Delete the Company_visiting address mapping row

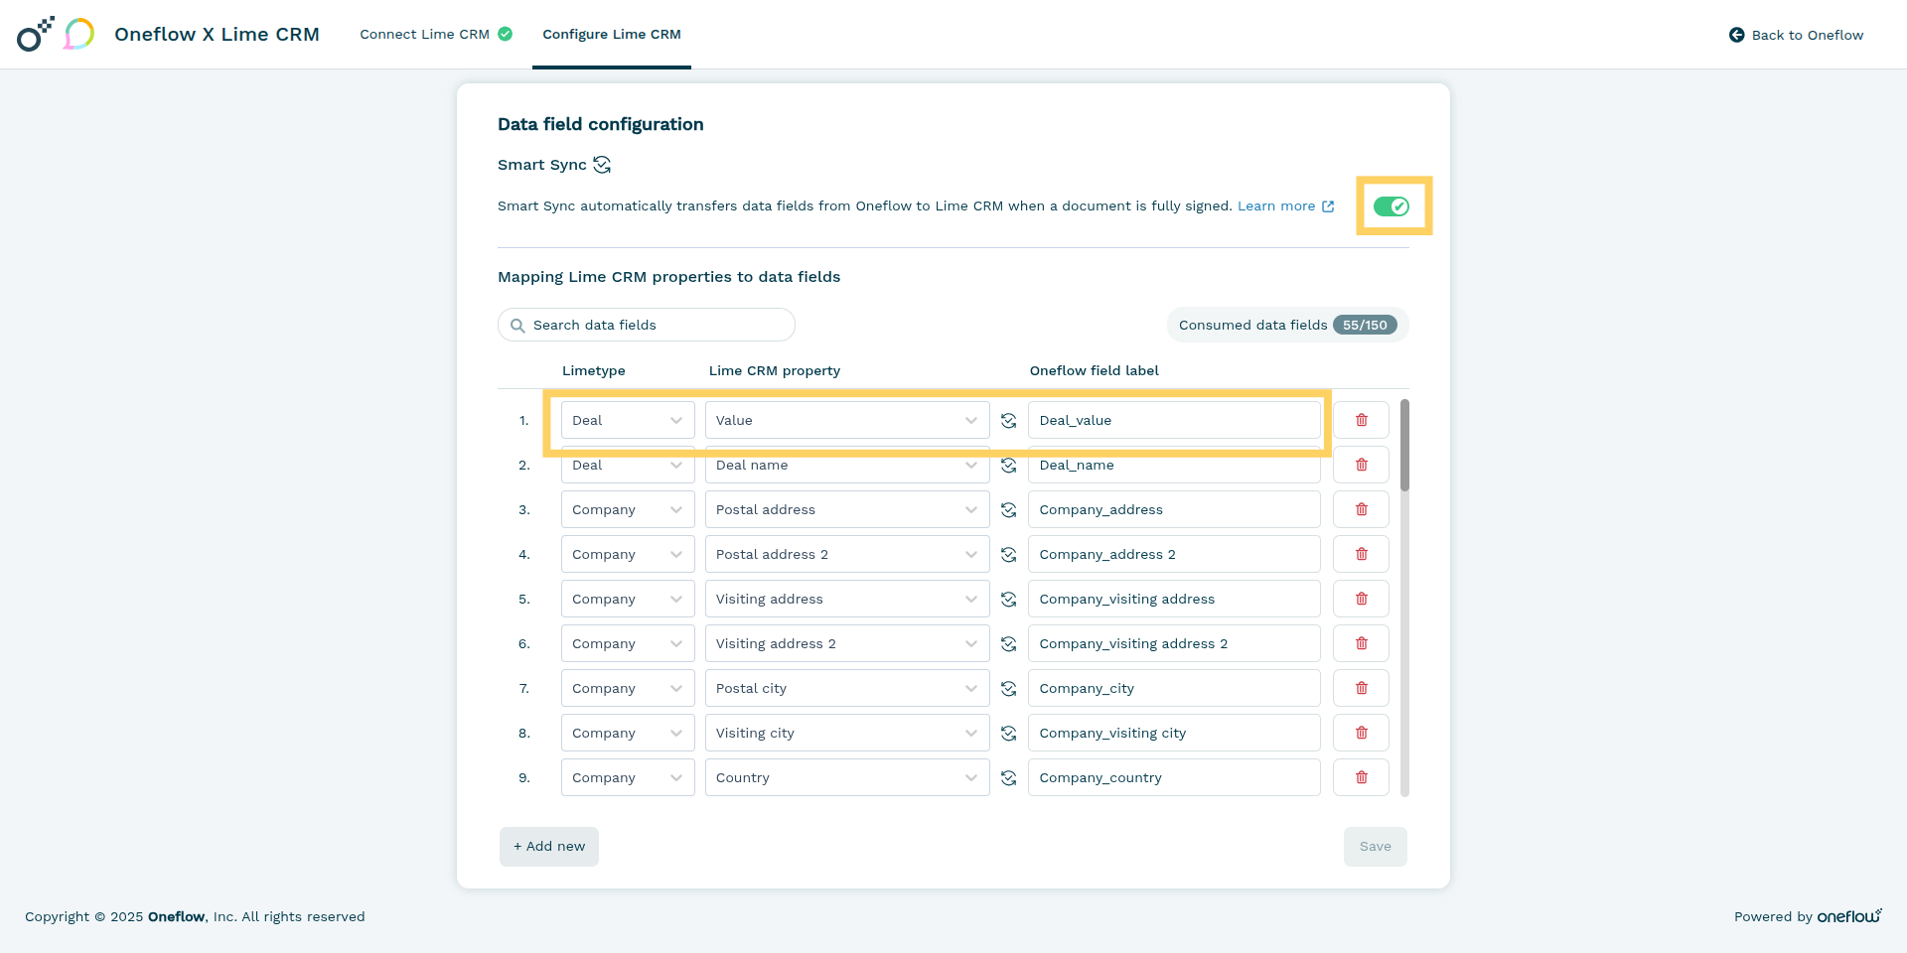[x=1361, y=599]
